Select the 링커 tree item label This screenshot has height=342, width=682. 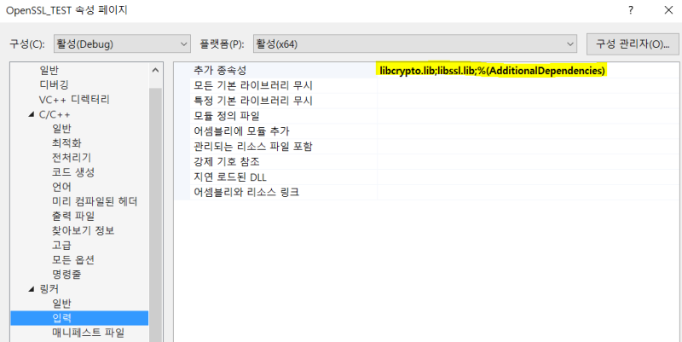[x=49, y=289]
